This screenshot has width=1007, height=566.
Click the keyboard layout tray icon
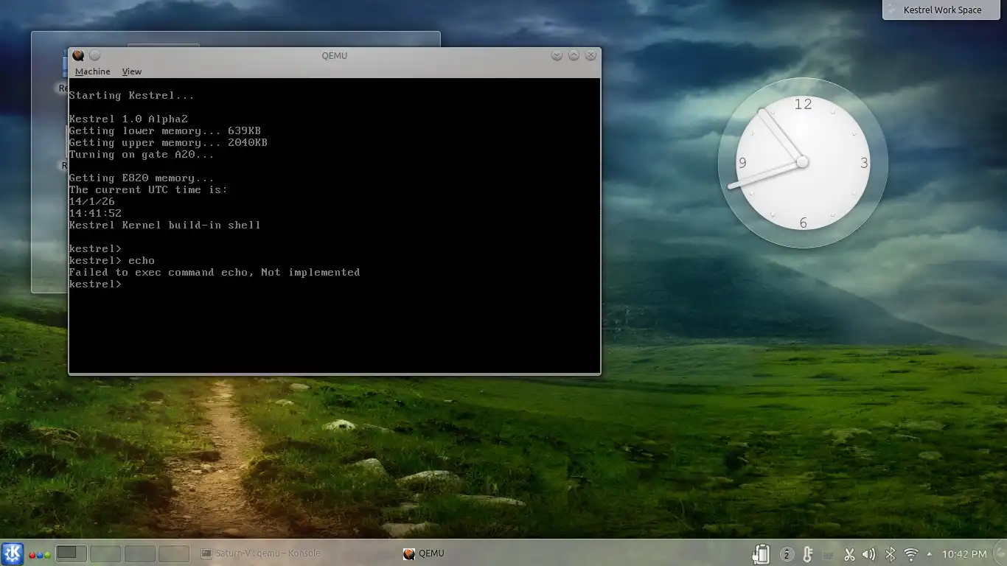(828, 554)
